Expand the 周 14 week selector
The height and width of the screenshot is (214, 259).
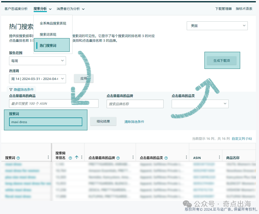[37, 79]
